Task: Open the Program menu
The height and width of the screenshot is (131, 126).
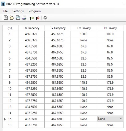Action: tap(35, 11)
